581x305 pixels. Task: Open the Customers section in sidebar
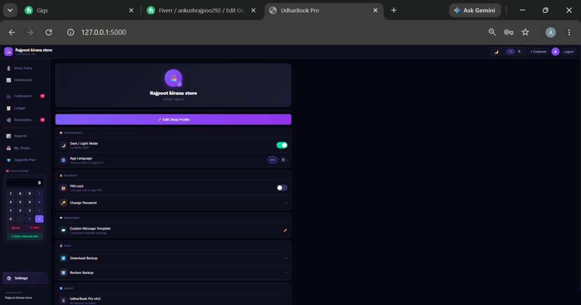(24, 96)
